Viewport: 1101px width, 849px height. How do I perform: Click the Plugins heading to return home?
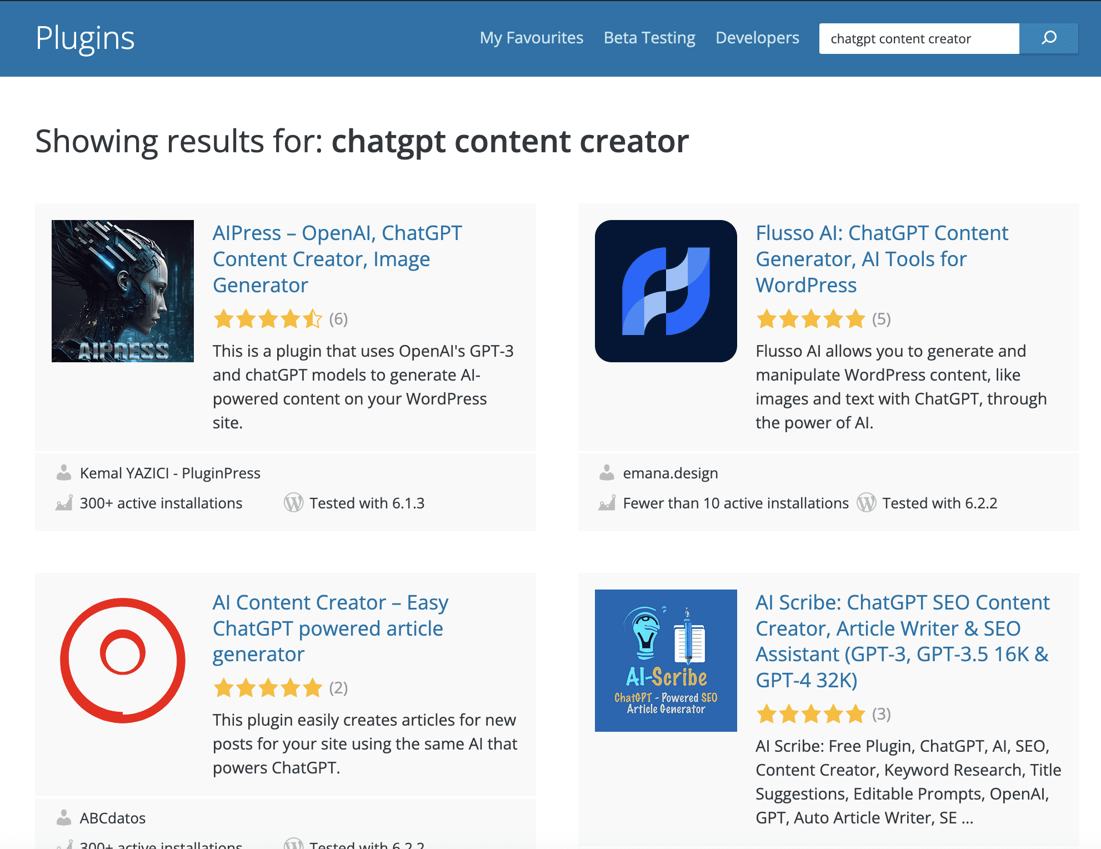(x=84, y=38)
